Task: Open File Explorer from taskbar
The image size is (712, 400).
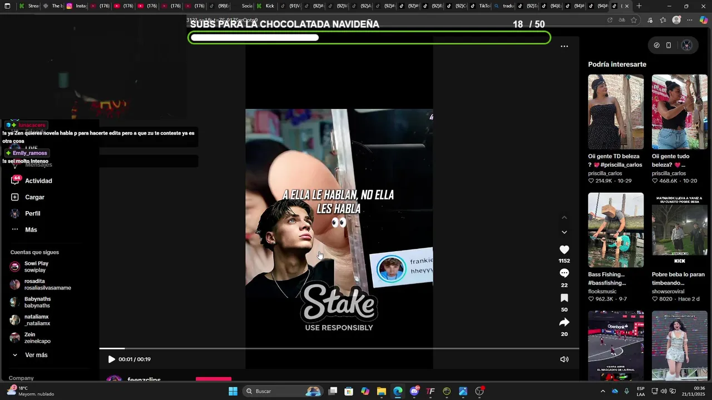Action: pos(382,391)
